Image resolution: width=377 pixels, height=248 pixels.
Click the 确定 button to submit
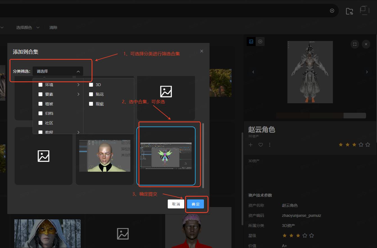(196, 204)
